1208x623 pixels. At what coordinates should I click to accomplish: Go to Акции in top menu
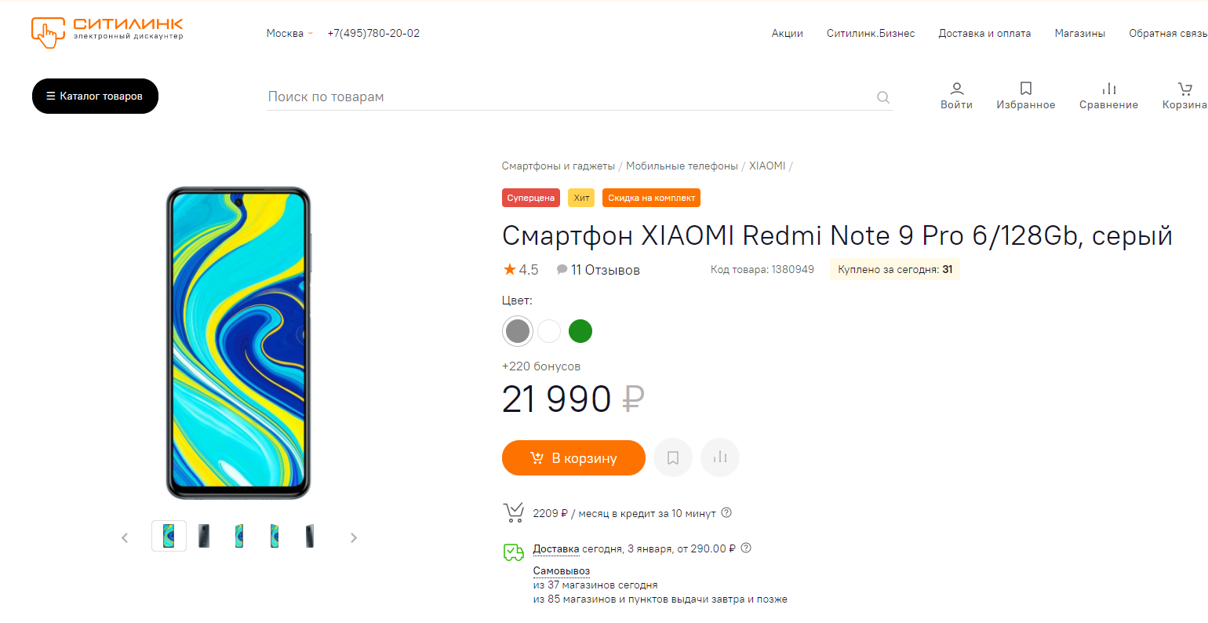pos(787,33)
